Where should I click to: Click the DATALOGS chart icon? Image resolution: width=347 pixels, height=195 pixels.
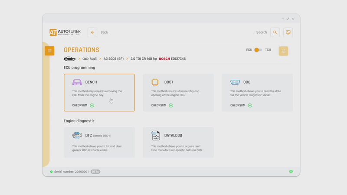(x=156, y=136)
